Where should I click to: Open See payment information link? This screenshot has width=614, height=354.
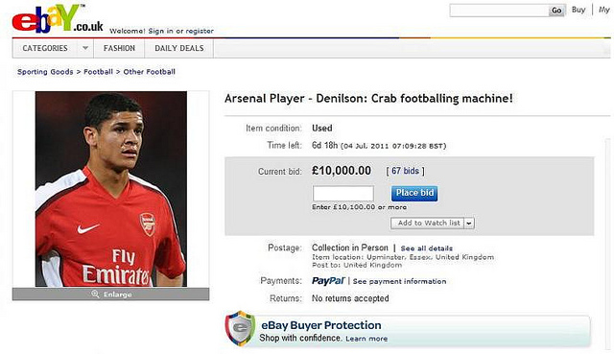point(399,281)
